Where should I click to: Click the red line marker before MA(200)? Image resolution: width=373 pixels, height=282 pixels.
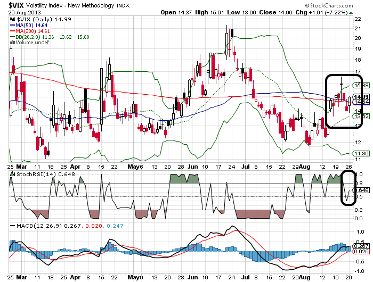[13, 31]
